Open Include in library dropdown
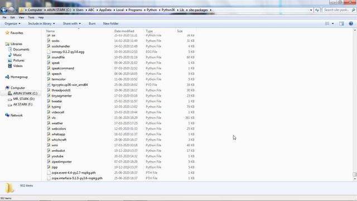 41,23
